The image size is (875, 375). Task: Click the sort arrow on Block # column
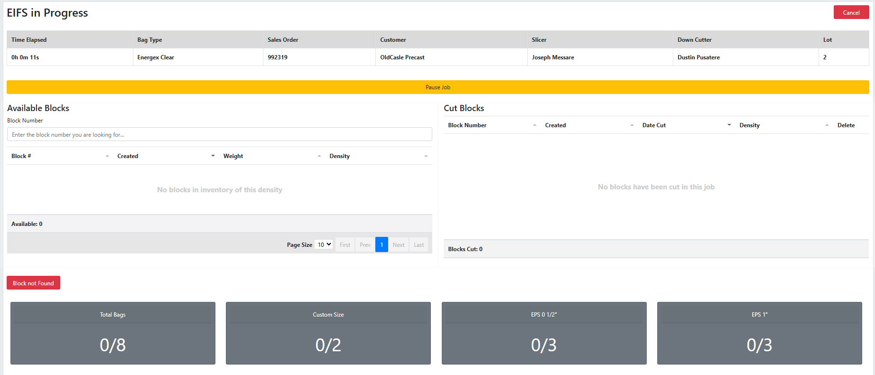107,156
